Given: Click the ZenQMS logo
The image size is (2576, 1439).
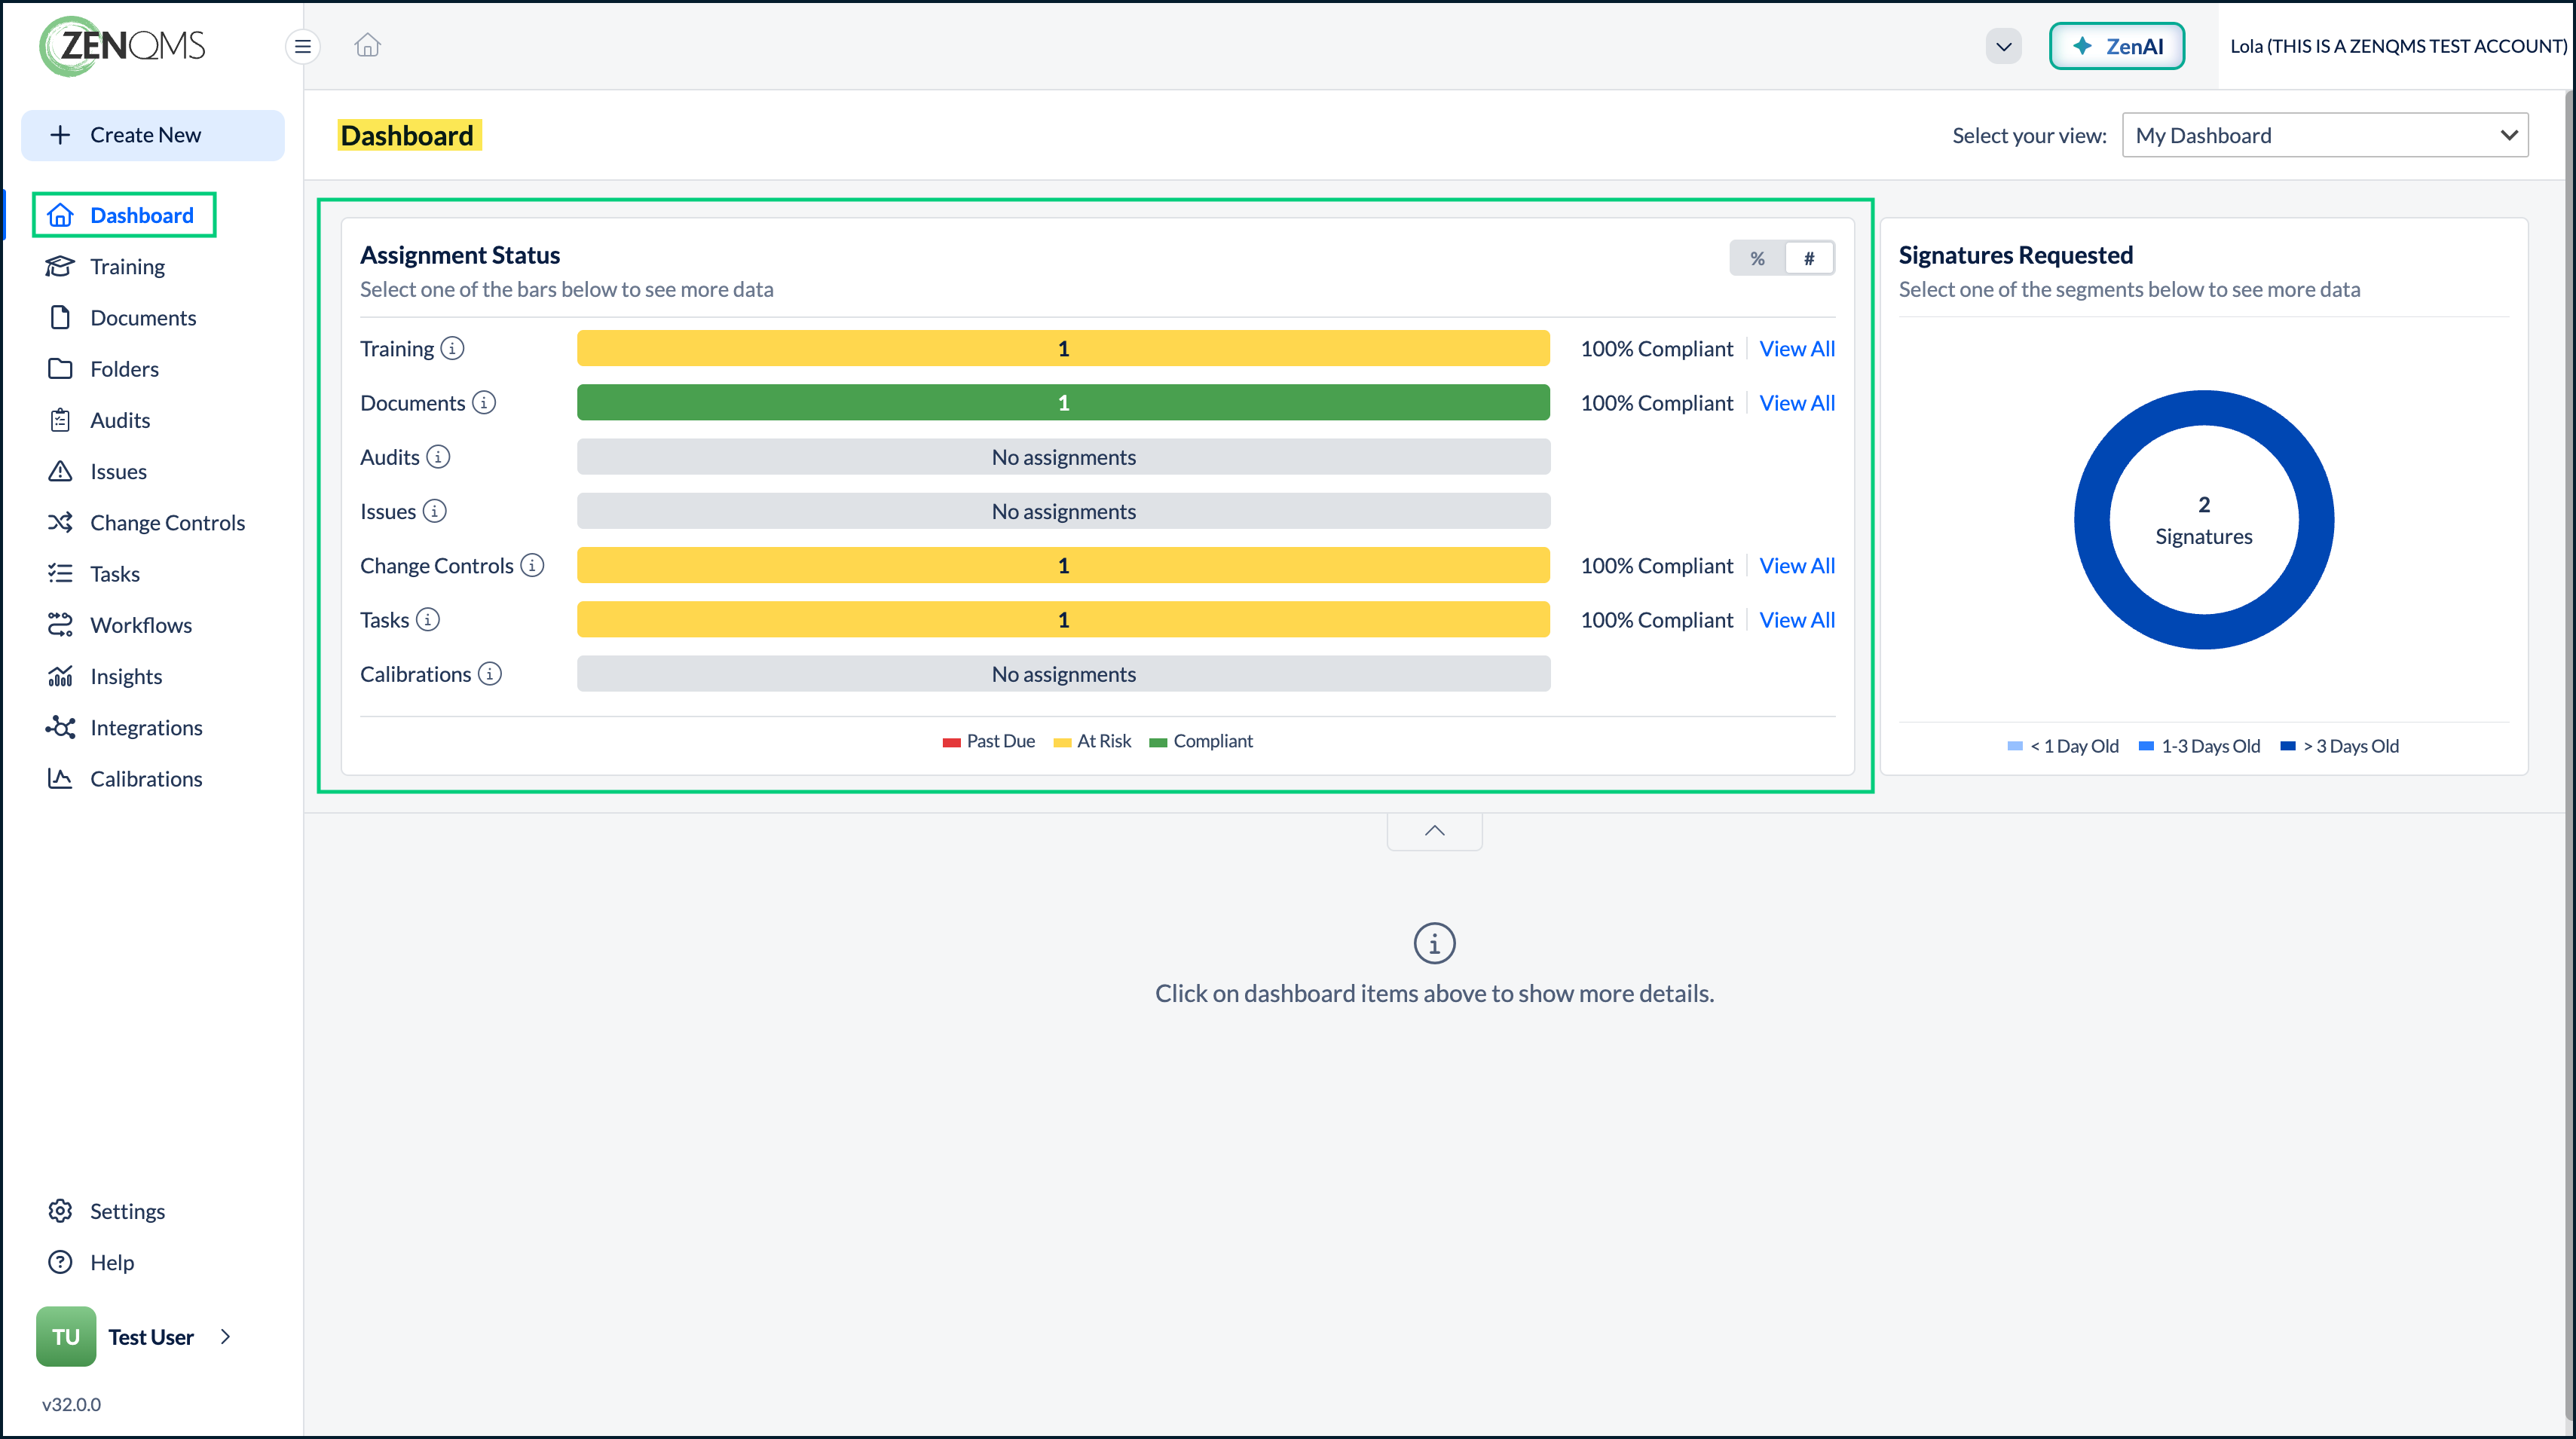Looking at the screenshot, I should coord(122,46).
